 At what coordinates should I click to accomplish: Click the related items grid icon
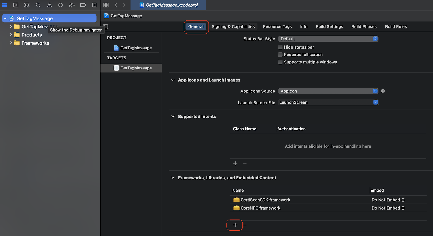[106, 5]
